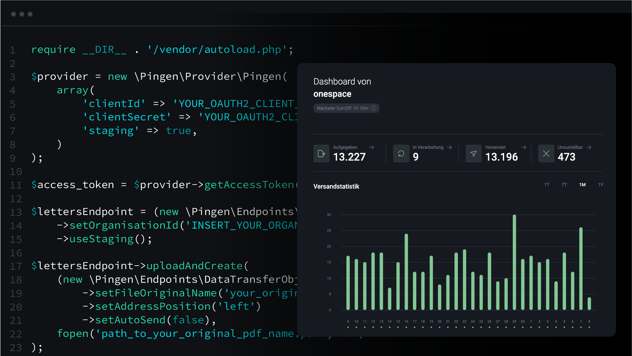Toggle the 1Y time range
This screenshot has height=356, width=632.
click(x=601, y=185)
